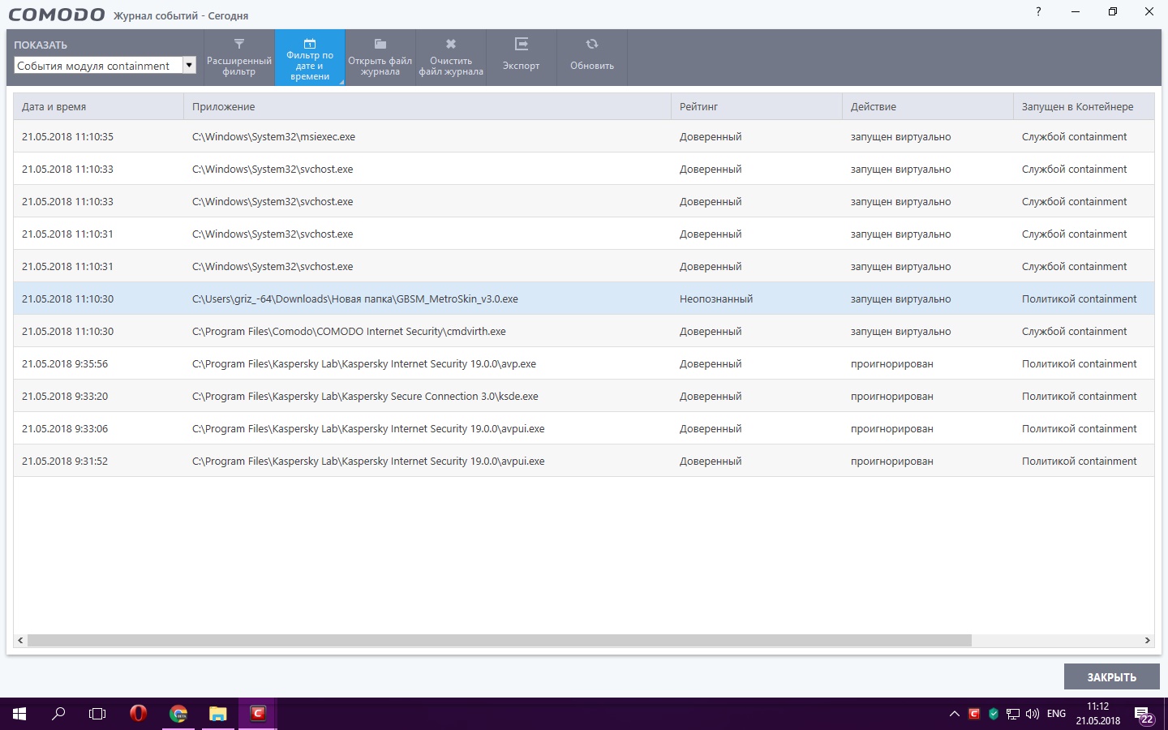1168x730 pixels.
Task: Select the GBSM_MetroSkin_v3.0.exe log row
Action: [x=355, y=298]
